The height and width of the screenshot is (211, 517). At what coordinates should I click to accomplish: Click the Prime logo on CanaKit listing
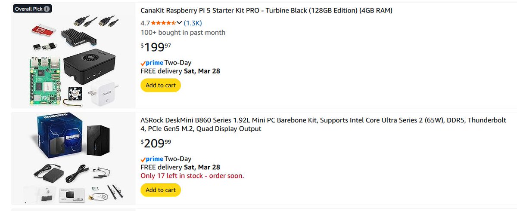pos(152,63)
